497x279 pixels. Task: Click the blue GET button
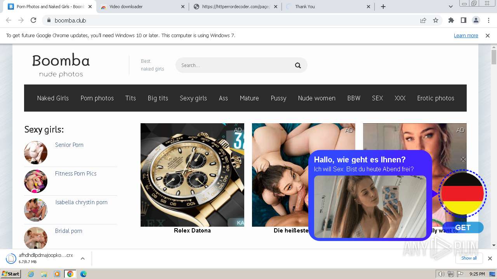(463, 227)
